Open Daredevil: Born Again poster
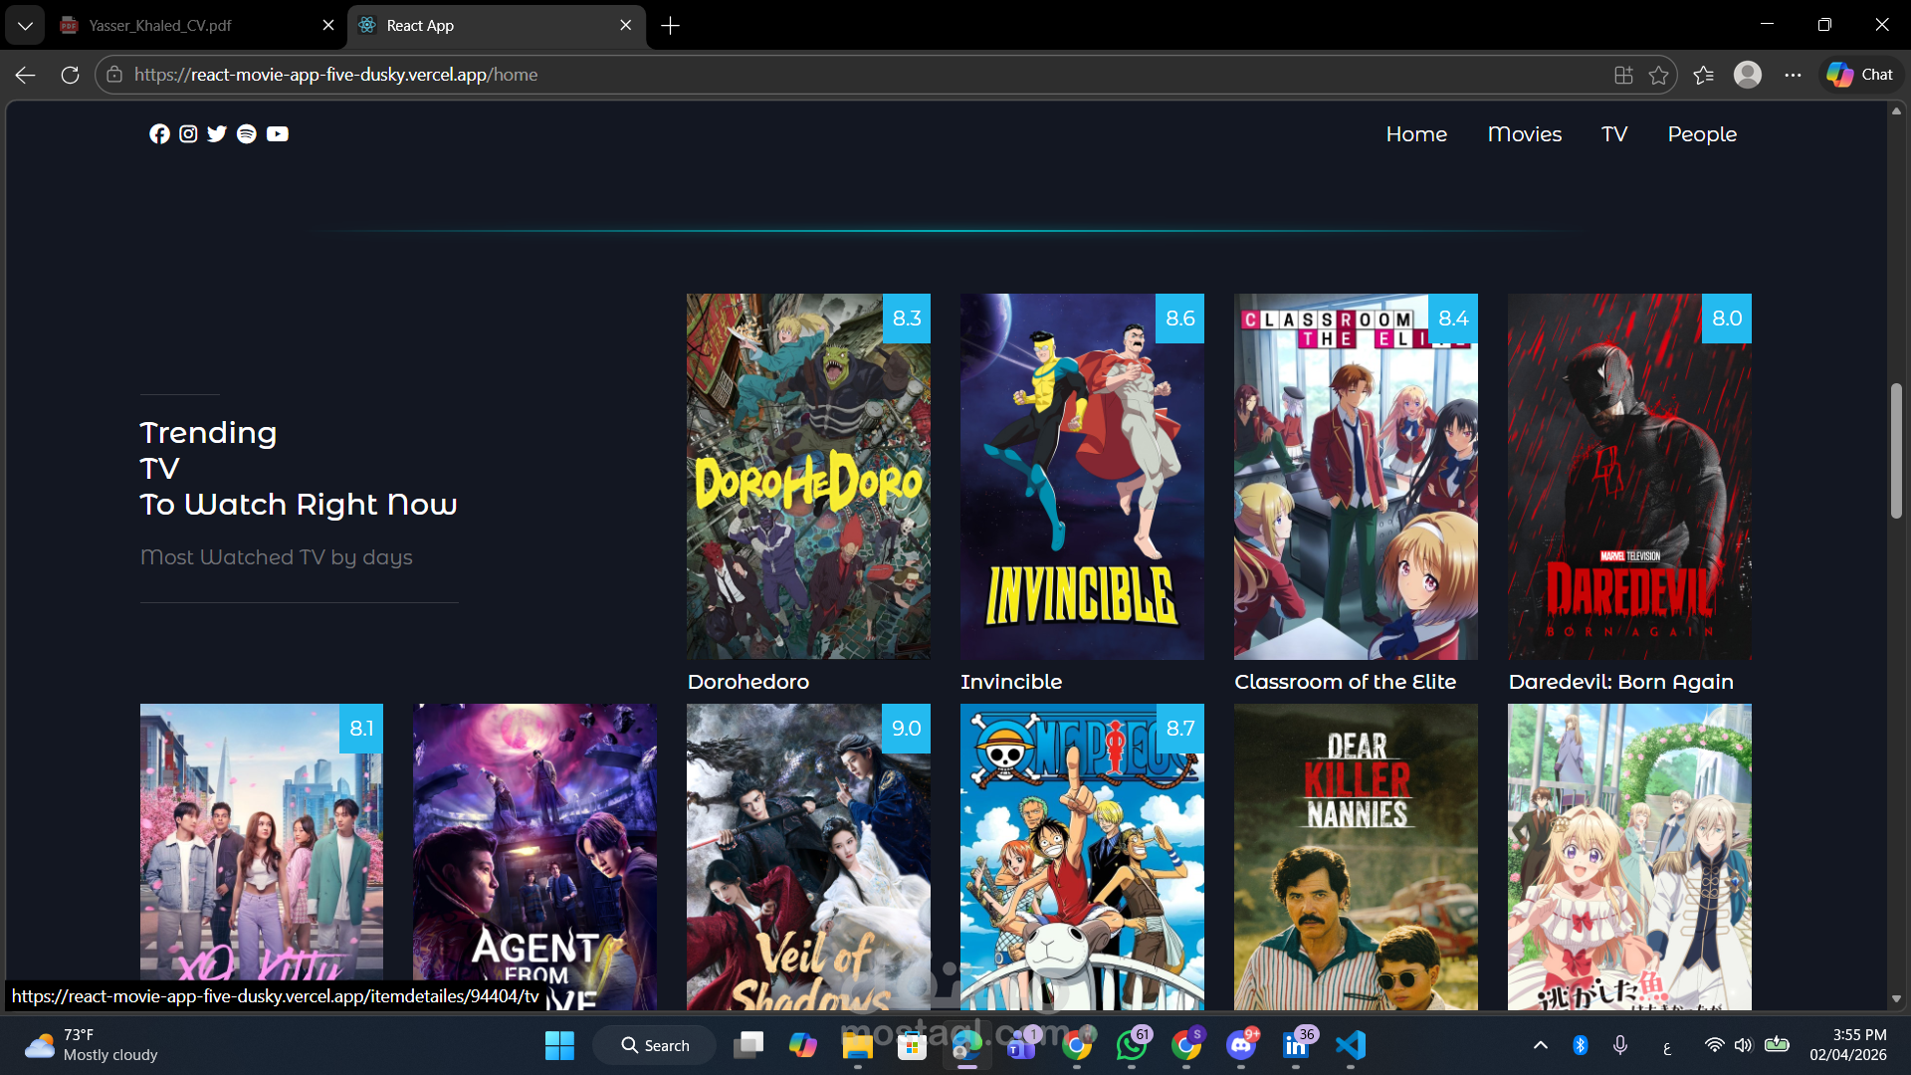This screenshot has width=1911, height=1075. [x=1629, y=476]
